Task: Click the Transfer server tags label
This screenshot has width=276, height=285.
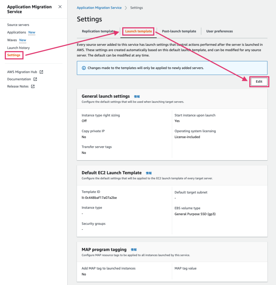Action: [x=97, y=147]
